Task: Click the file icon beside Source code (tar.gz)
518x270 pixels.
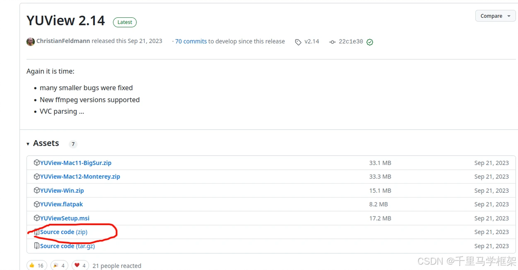Action: [x=37, y=246]
